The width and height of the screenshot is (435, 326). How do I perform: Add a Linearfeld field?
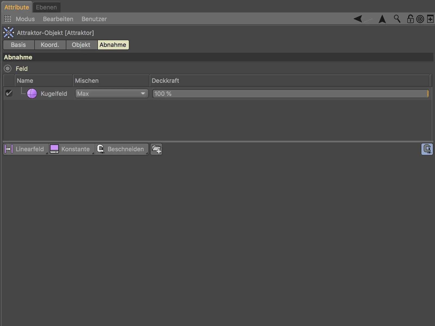[x=26, y=149]
